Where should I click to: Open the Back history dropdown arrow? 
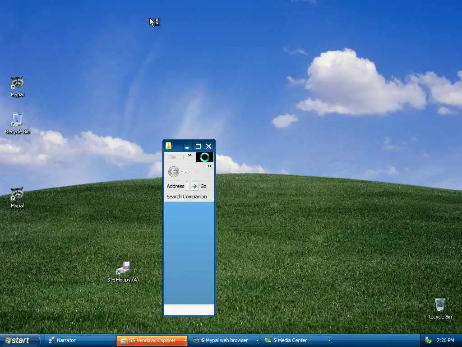197,172
